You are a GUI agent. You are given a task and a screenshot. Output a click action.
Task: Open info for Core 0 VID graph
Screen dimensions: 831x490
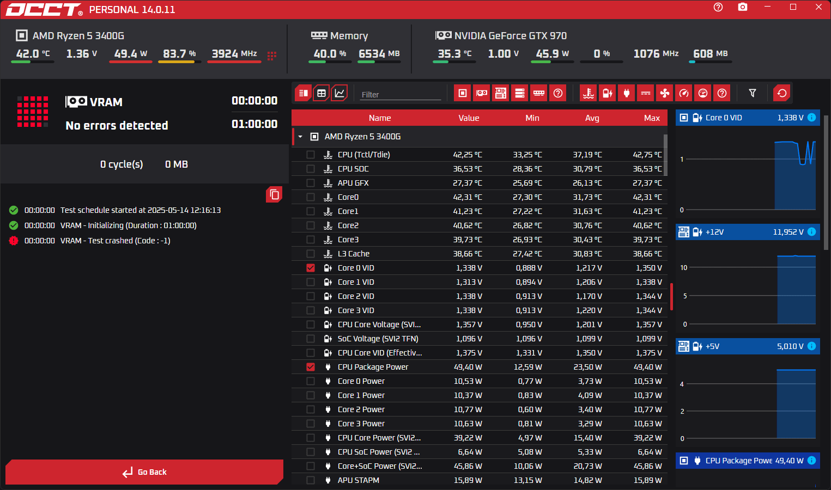[811, 118]
